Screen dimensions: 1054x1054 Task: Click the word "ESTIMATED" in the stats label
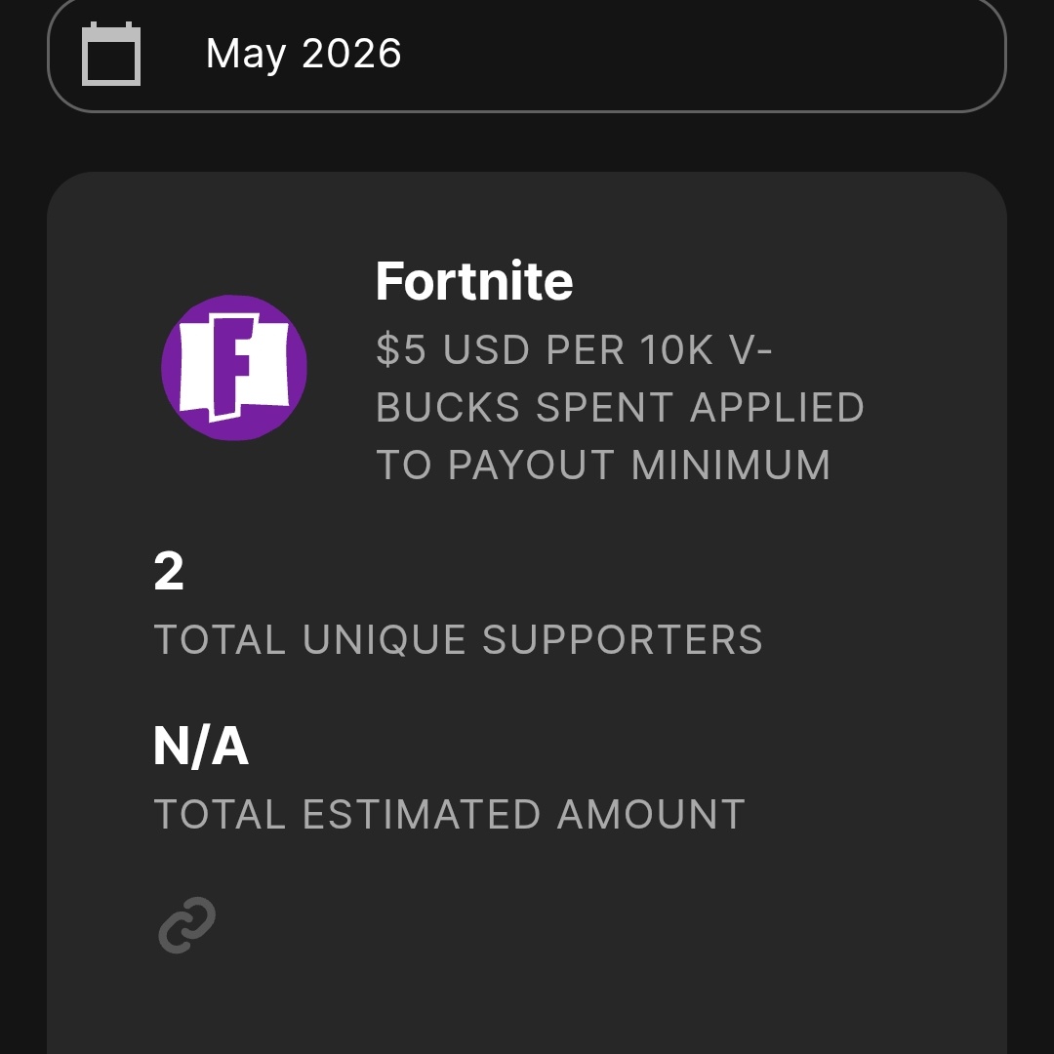422,815
